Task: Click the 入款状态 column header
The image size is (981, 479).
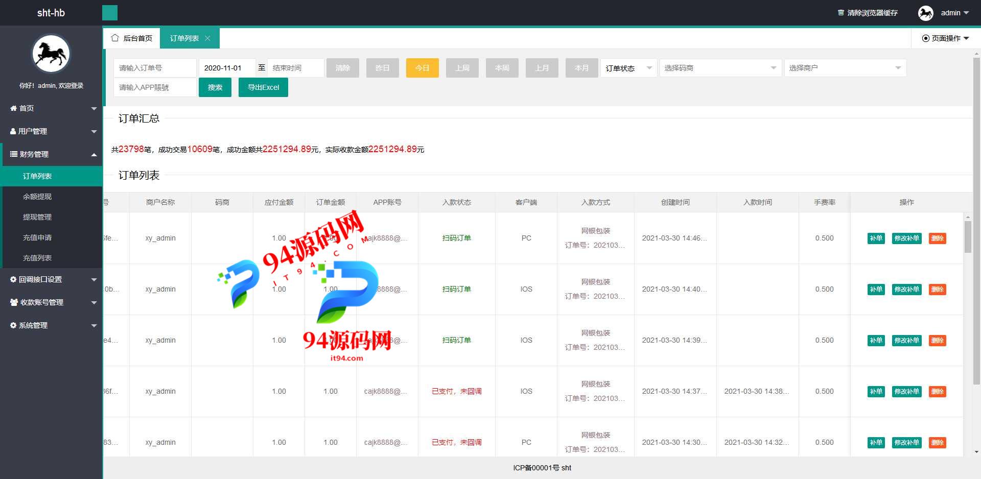Action: (x=457, y=202)
